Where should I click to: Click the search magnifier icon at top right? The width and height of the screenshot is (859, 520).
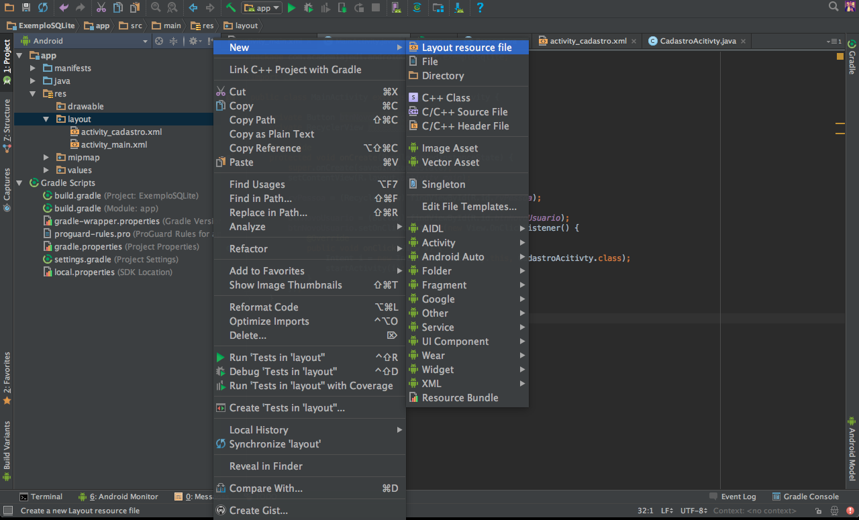click(x=833, y=7)
